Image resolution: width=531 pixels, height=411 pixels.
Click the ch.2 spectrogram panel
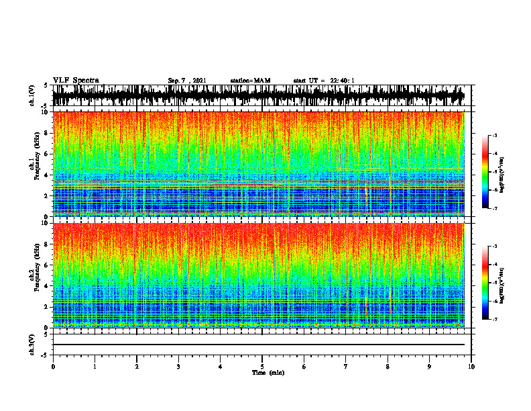[262, 275]
